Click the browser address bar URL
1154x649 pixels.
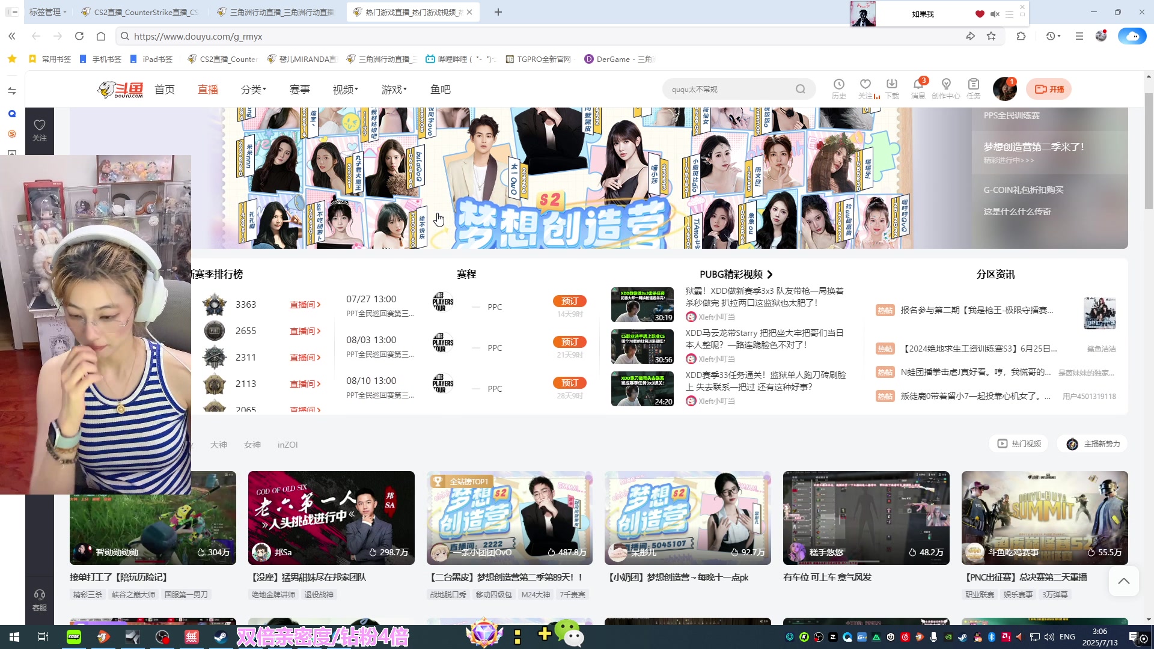coord(198,36)
